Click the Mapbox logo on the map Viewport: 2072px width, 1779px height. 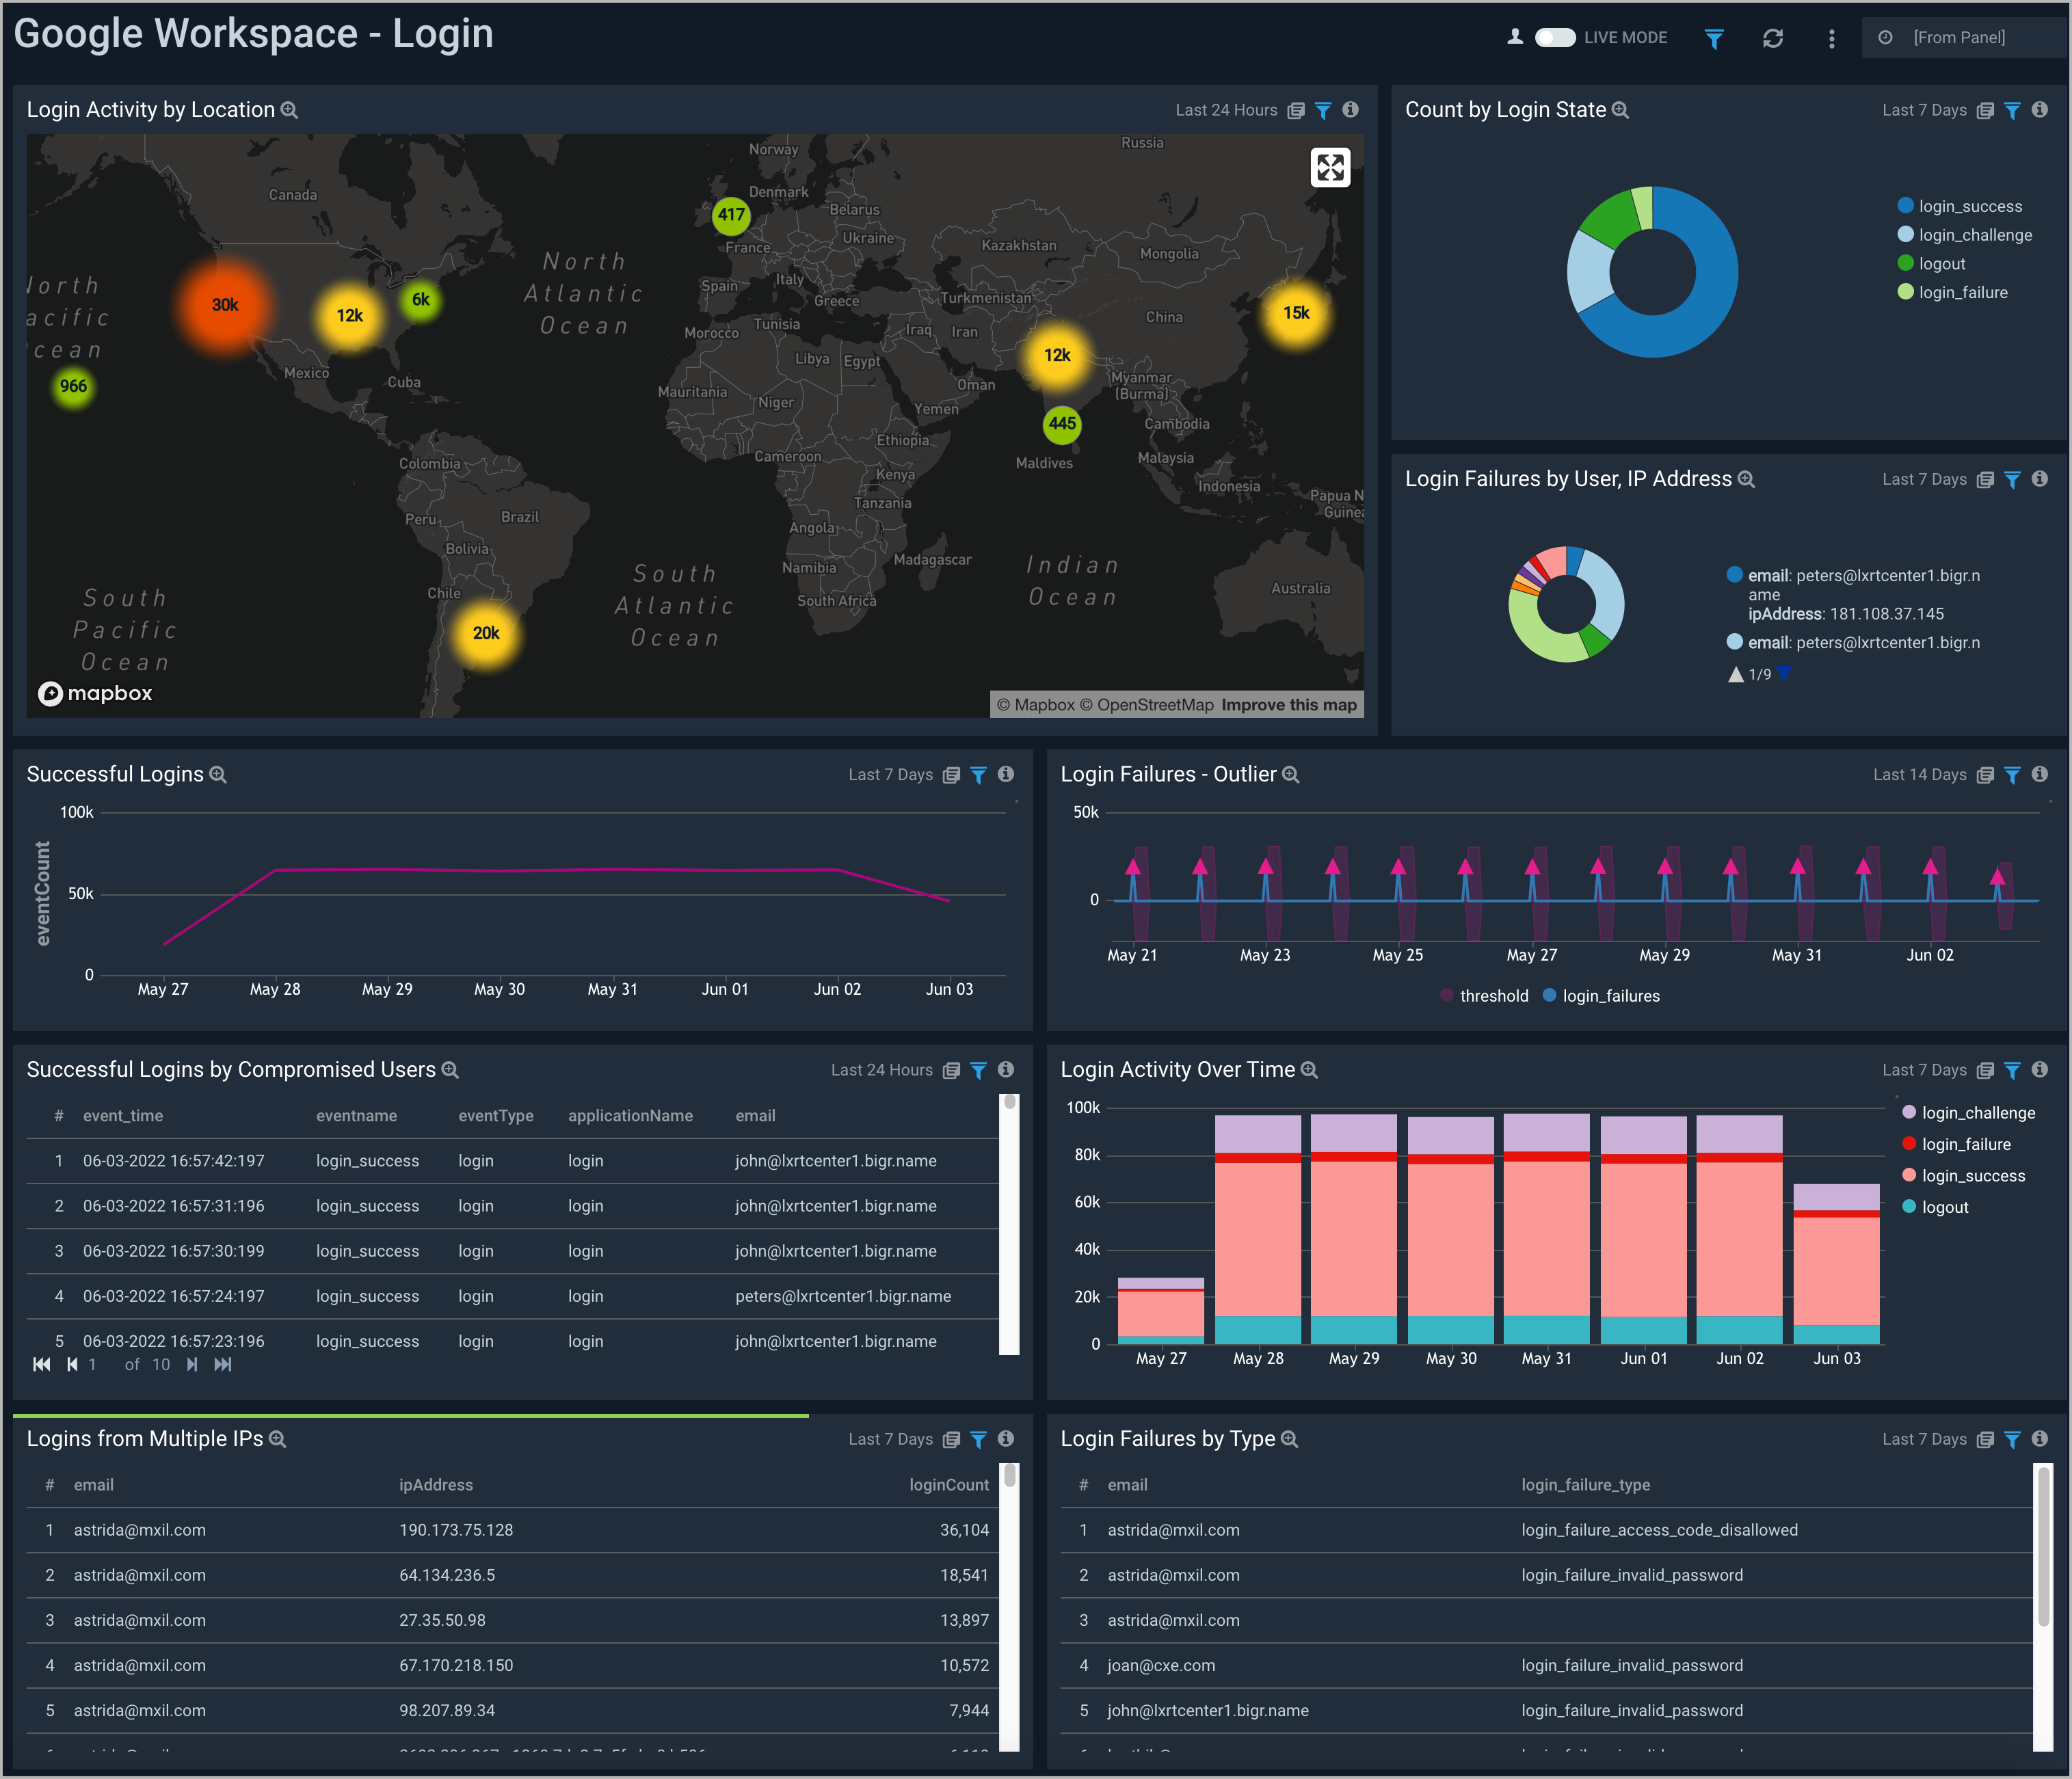pyautogui.click(x=95, y=693)
